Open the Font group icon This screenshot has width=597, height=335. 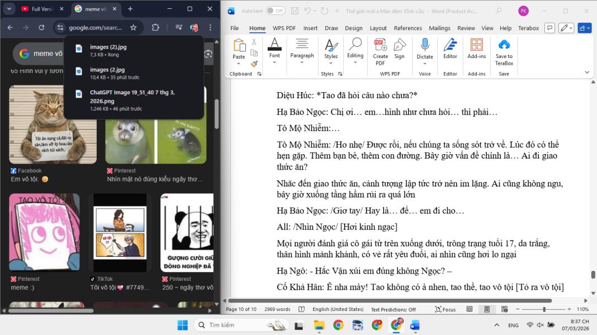click(x=274, y=44)
